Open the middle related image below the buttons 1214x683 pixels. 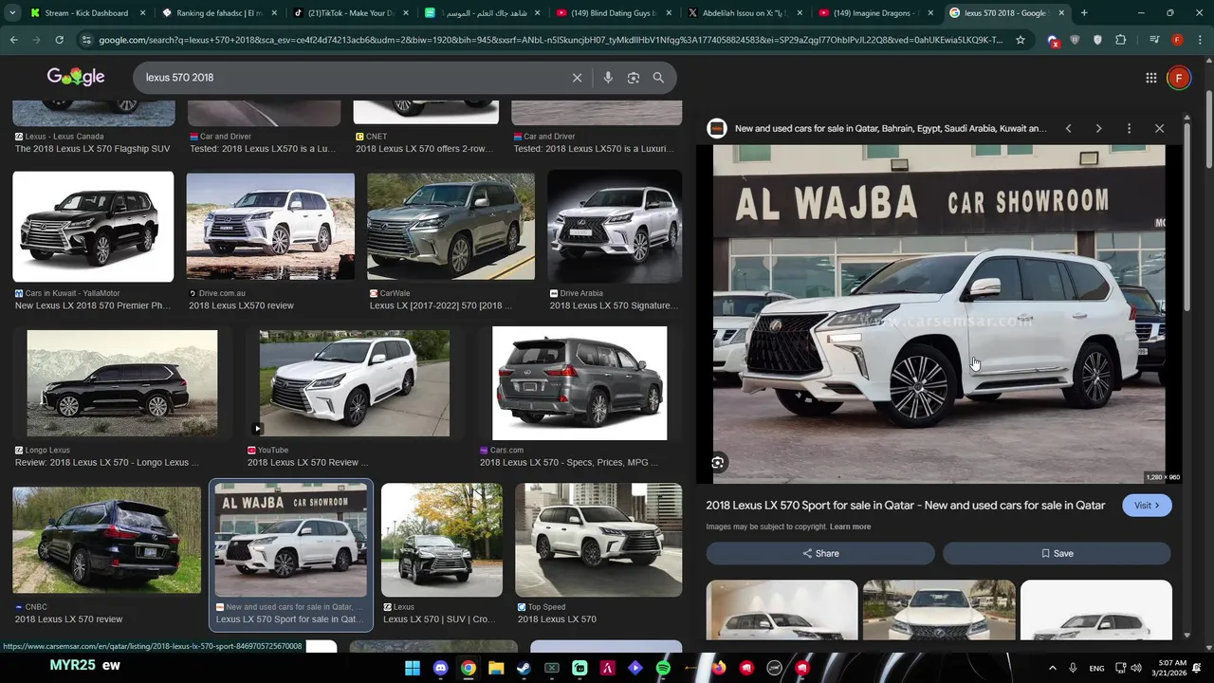click(939, 609)
